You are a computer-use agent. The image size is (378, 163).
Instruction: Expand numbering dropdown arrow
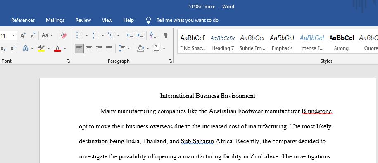(x=103, y=36)
